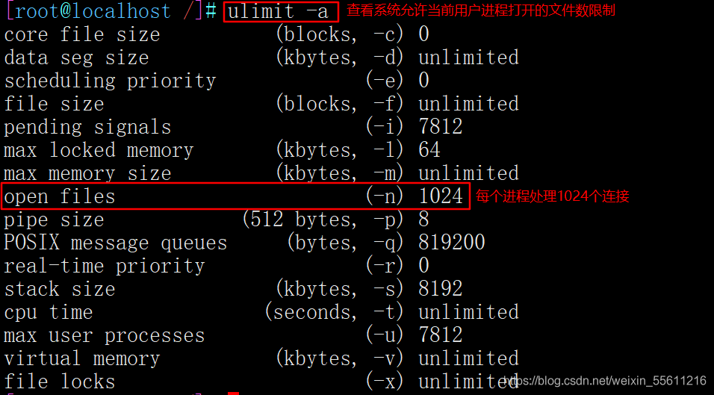
Task: Select the value 7812 for max user processes
Action: coord(441,335)
